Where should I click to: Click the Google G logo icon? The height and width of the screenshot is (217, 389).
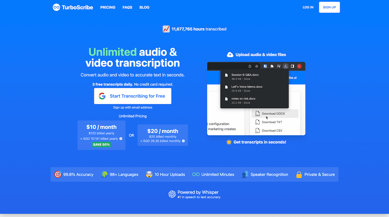pos(102,96)
